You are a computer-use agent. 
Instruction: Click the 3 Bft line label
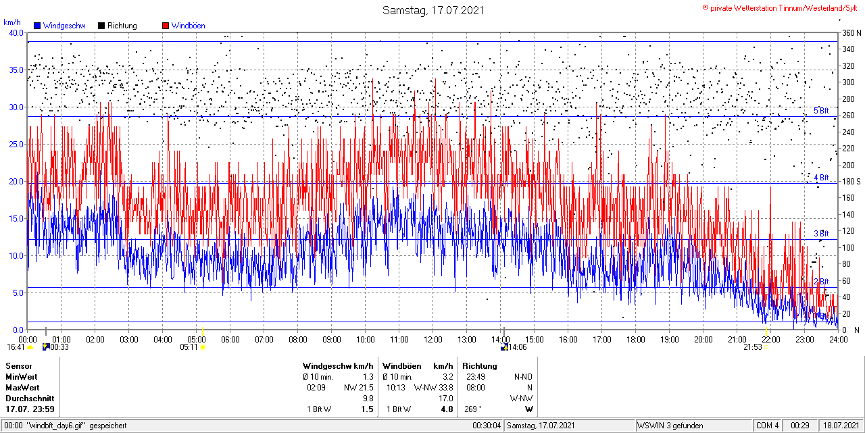tap(821, 233)
